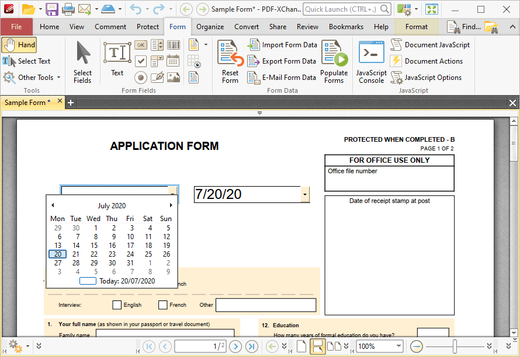Open the File menu
This screenshot has width=520, height=357.
pyautogui.click(x=16, y=27)
